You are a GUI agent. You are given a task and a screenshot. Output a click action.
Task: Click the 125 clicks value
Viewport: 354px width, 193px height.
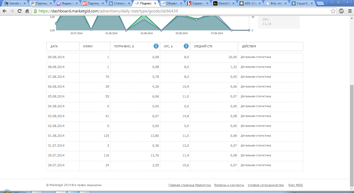coord(106,136)
